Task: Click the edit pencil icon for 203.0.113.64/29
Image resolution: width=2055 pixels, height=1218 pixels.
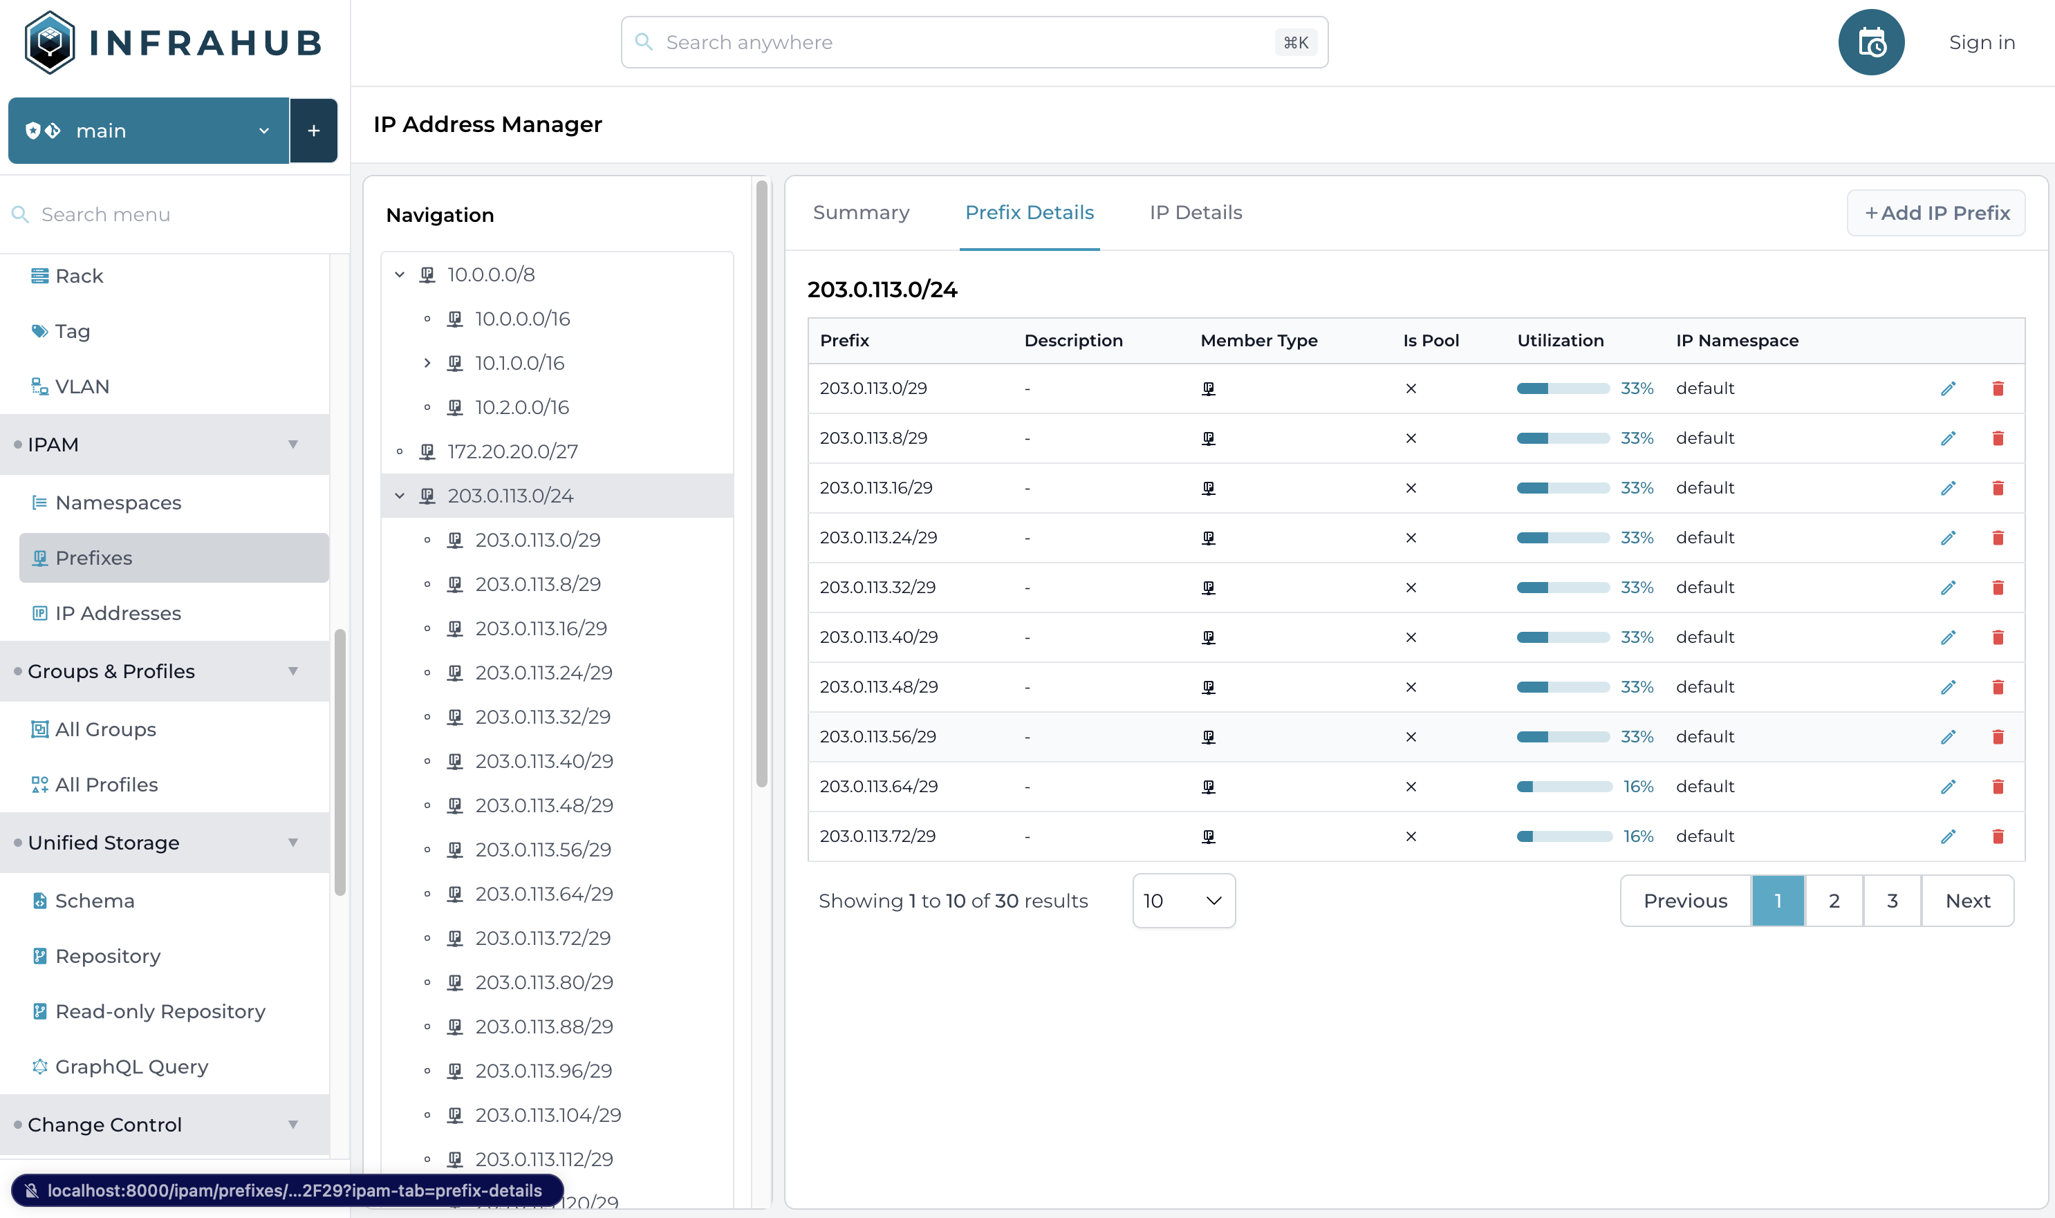Action: tap(1948, 786)
